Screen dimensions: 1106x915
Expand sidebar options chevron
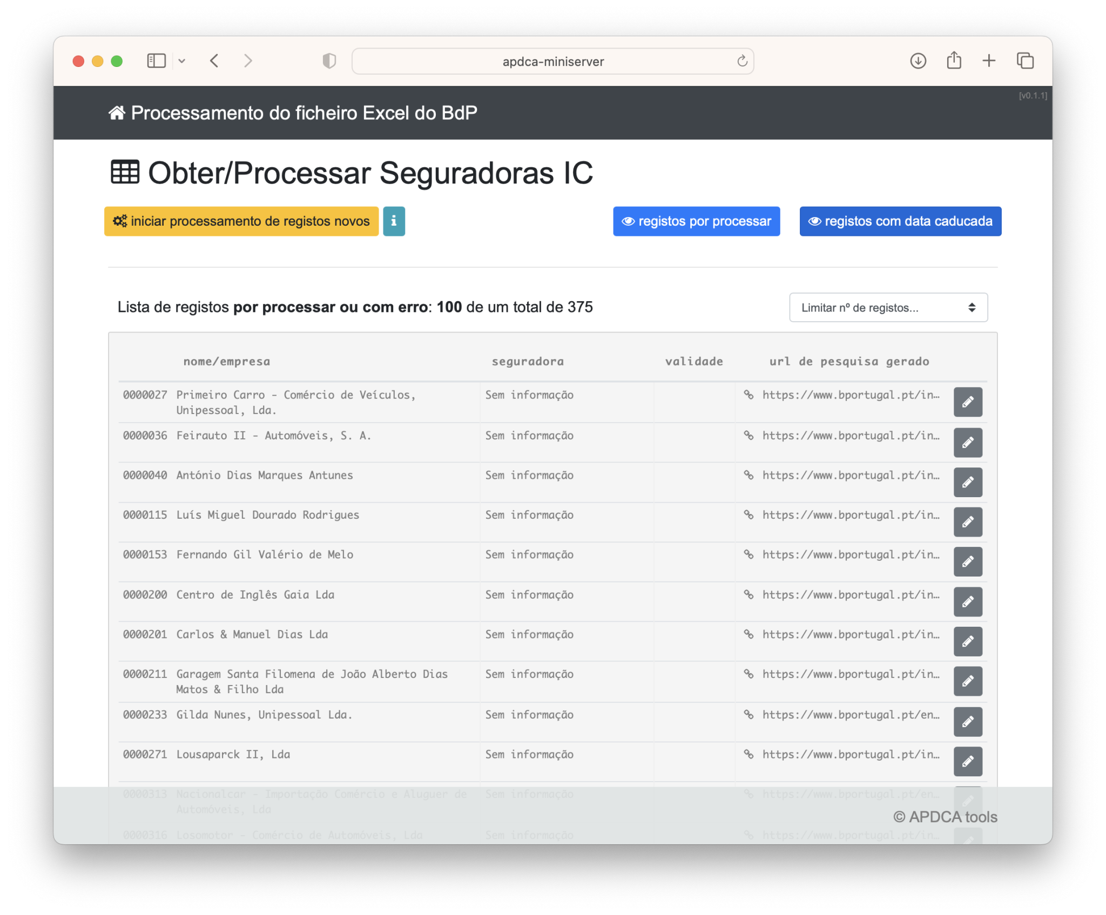coord(182,62)
